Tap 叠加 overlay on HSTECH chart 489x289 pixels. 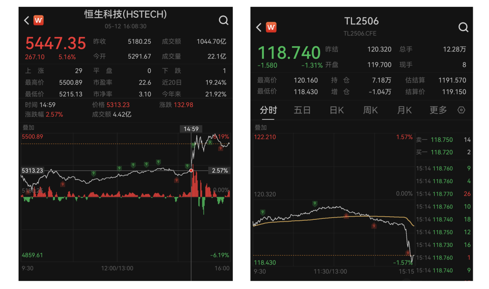pos(29,128)
